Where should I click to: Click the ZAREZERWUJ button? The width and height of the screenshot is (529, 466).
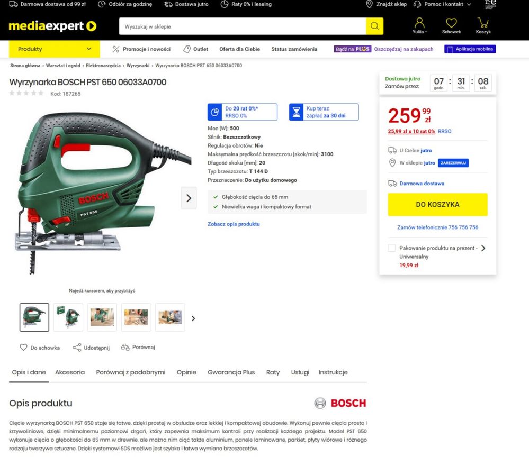click(x=453, y=163)
